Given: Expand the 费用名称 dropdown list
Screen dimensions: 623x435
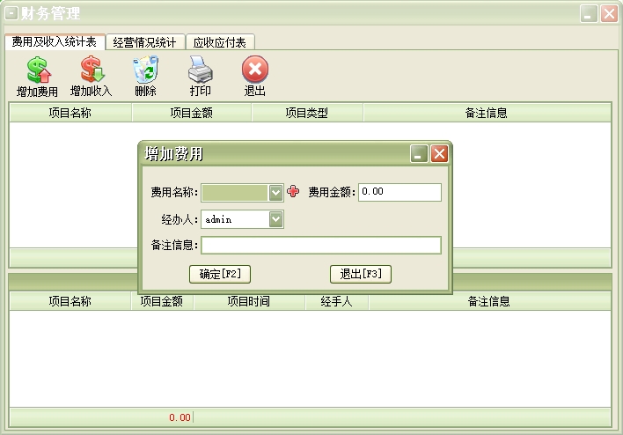Looking at the screenshot, I should (x=276, y=193).
